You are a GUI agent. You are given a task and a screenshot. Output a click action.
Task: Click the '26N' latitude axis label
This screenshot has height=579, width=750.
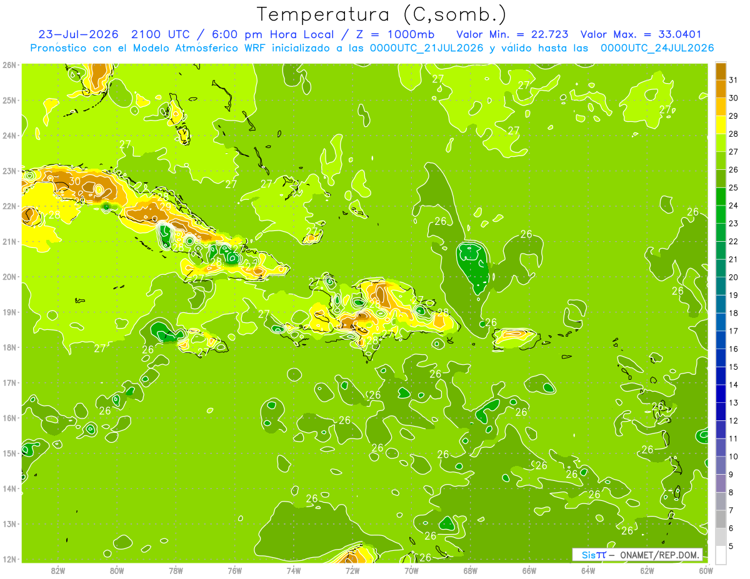(x=9, y=65)
